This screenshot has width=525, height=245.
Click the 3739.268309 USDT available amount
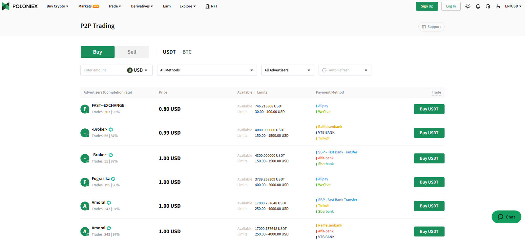tap(270, 179)
